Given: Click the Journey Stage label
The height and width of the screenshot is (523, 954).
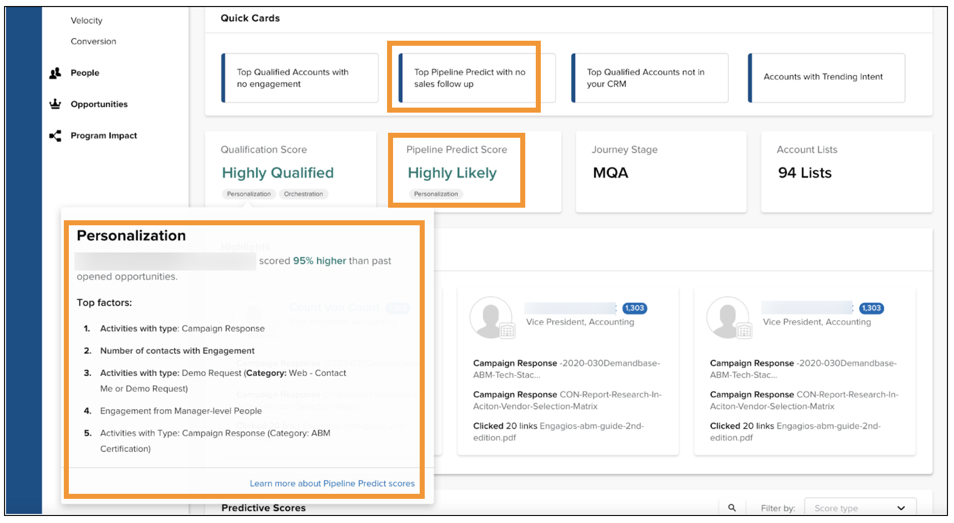Looking at the screenshot, I should [624, 149].
